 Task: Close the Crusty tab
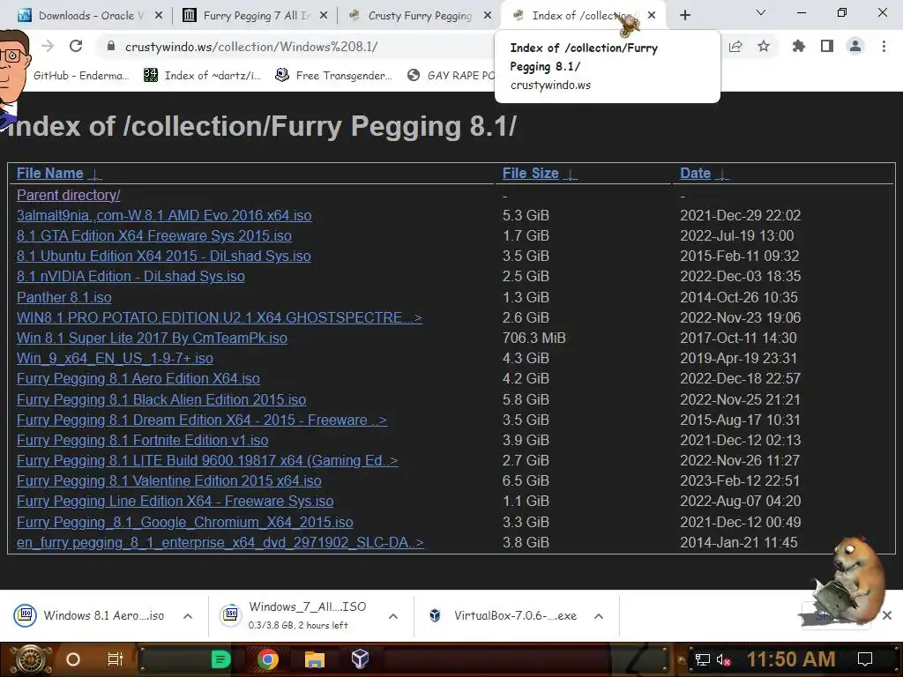(488, 16)
